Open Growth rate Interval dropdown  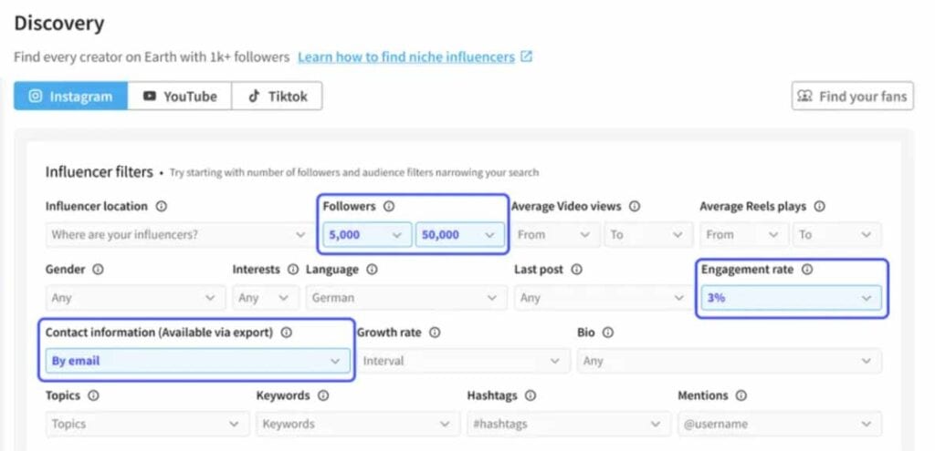tap(463, 361)
